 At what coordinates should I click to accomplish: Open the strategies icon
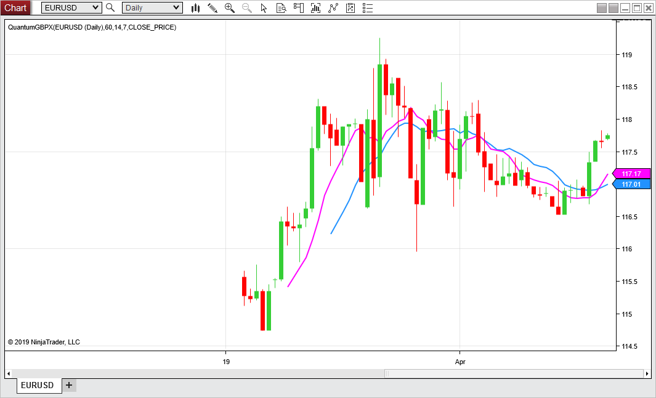350,7
